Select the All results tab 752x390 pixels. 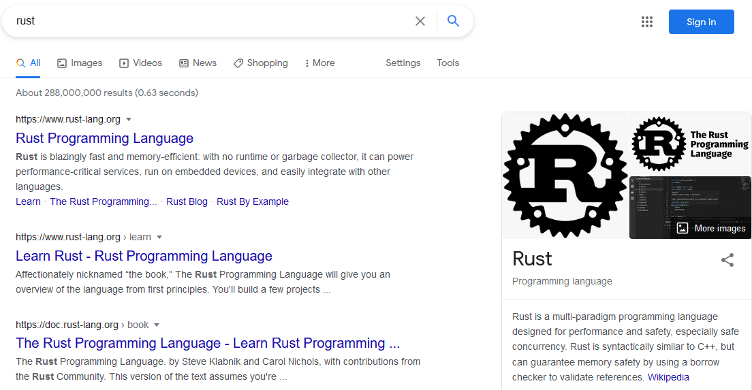(x=28, y=63)
